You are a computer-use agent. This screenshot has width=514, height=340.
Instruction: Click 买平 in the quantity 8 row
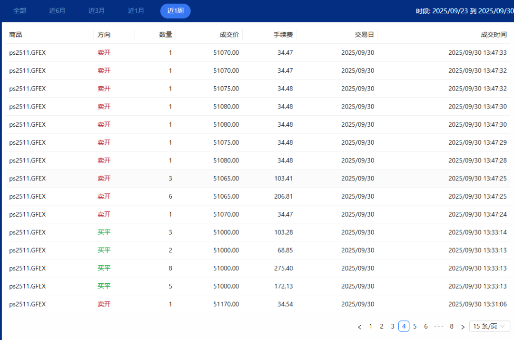104,268
